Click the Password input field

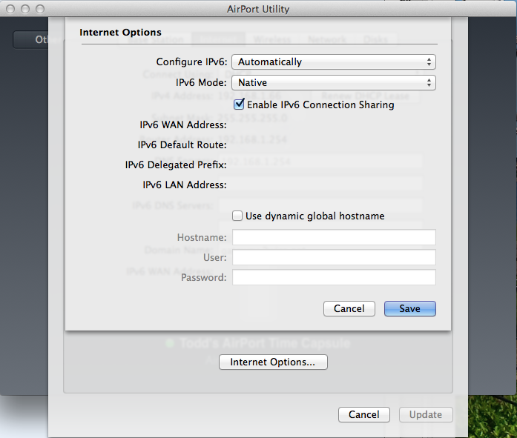pyautogui.click(x=334, y=277)
